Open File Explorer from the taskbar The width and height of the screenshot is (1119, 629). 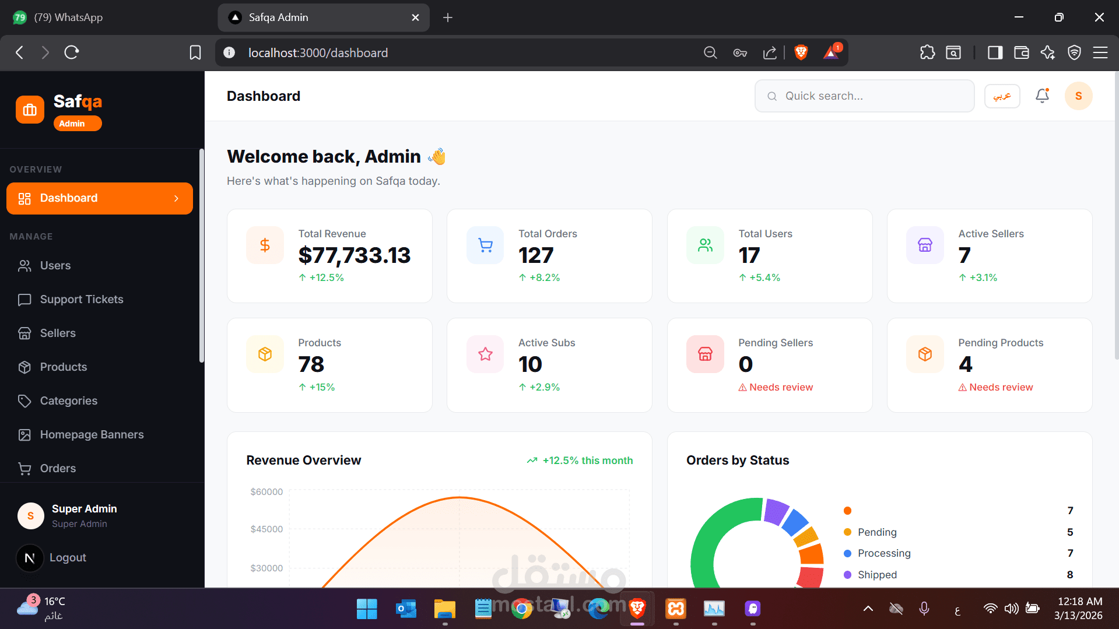click(445, 609)
